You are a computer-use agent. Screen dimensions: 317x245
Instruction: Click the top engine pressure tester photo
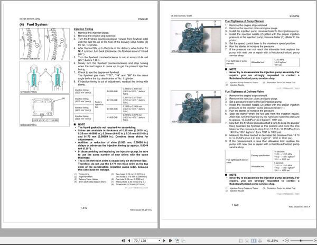[x=196, y=37]
